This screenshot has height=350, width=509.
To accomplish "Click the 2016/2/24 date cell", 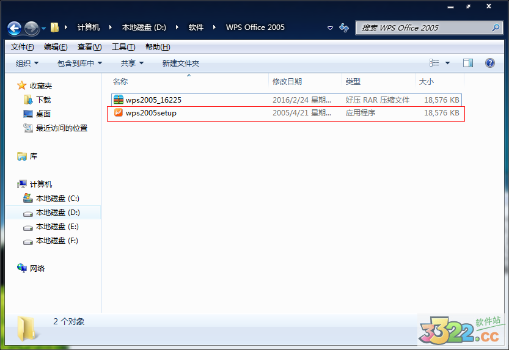I will click(302, 100).
